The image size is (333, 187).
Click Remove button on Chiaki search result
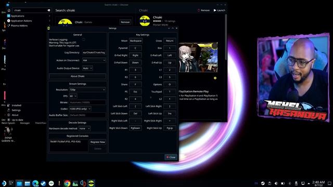(125, 22)
